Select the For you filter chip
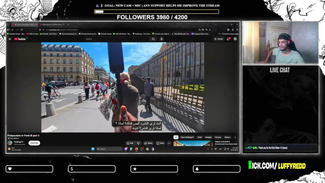 click(x=218, y=137)
